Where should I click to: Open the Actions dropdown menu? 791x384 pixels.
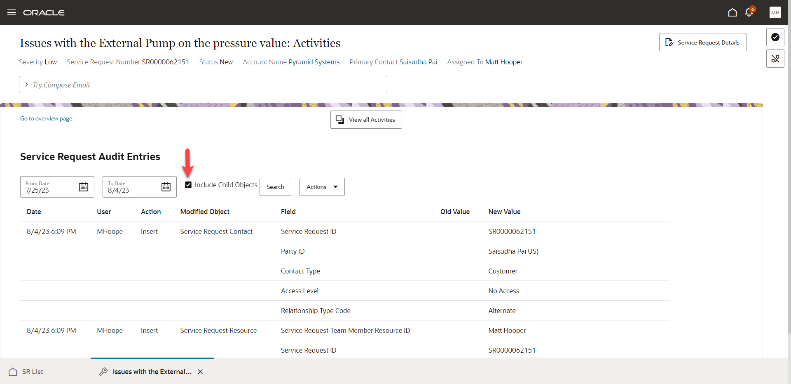pyautogui.click(x=322, y=187)
